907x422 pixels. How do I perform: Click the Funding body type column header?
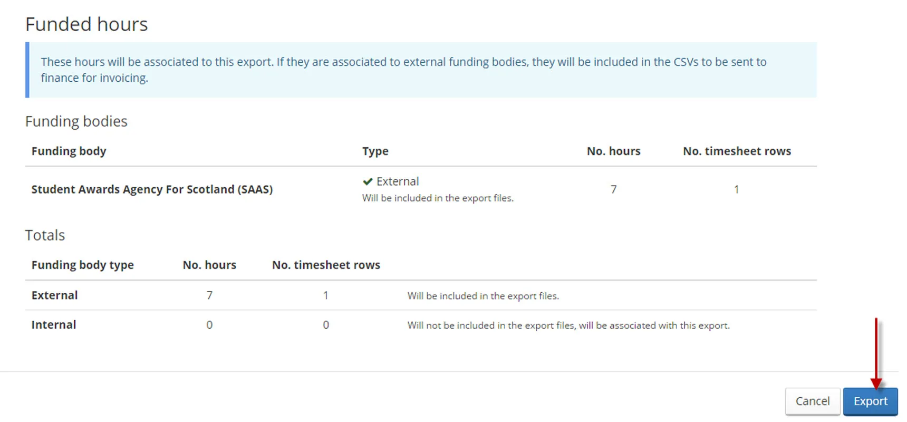[x=82, y=264]
